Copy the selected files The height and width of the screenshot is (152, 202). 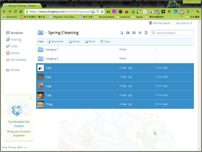(105, 41)
